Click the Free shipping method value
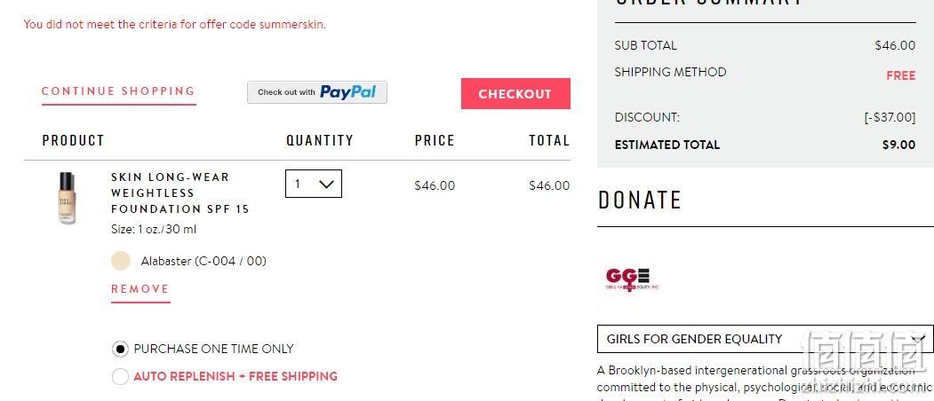This screenshot has height=401, width=934. pos(900,75)
